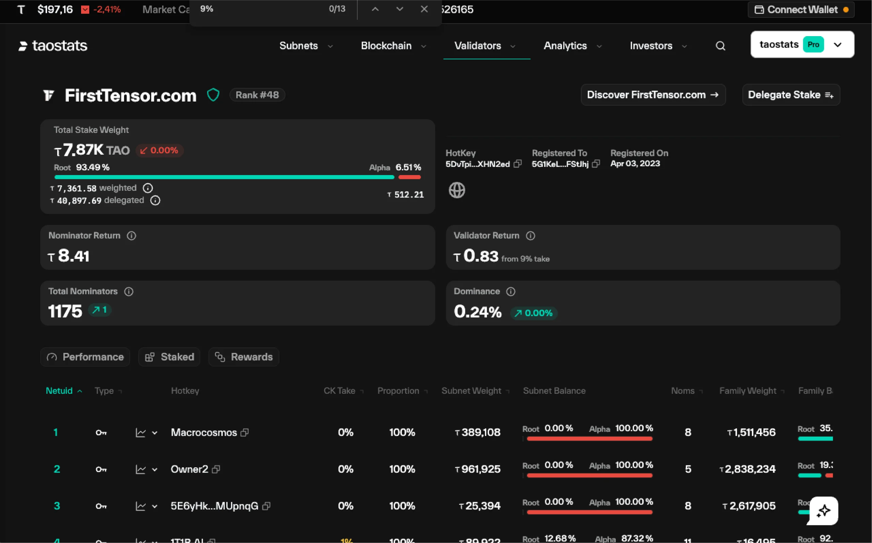Screen dimensions: 872x543
Task: Open Nominator Return info tooltip icon
Action: tap(131, 236)
